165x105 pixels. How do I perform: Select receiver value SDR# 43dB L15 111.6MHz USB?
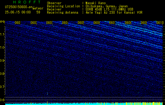pyautogui.click(x=109, y=9)
